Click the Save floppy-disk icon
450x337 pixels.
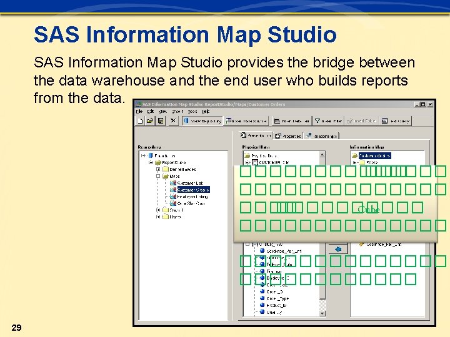tap(161, 121)
